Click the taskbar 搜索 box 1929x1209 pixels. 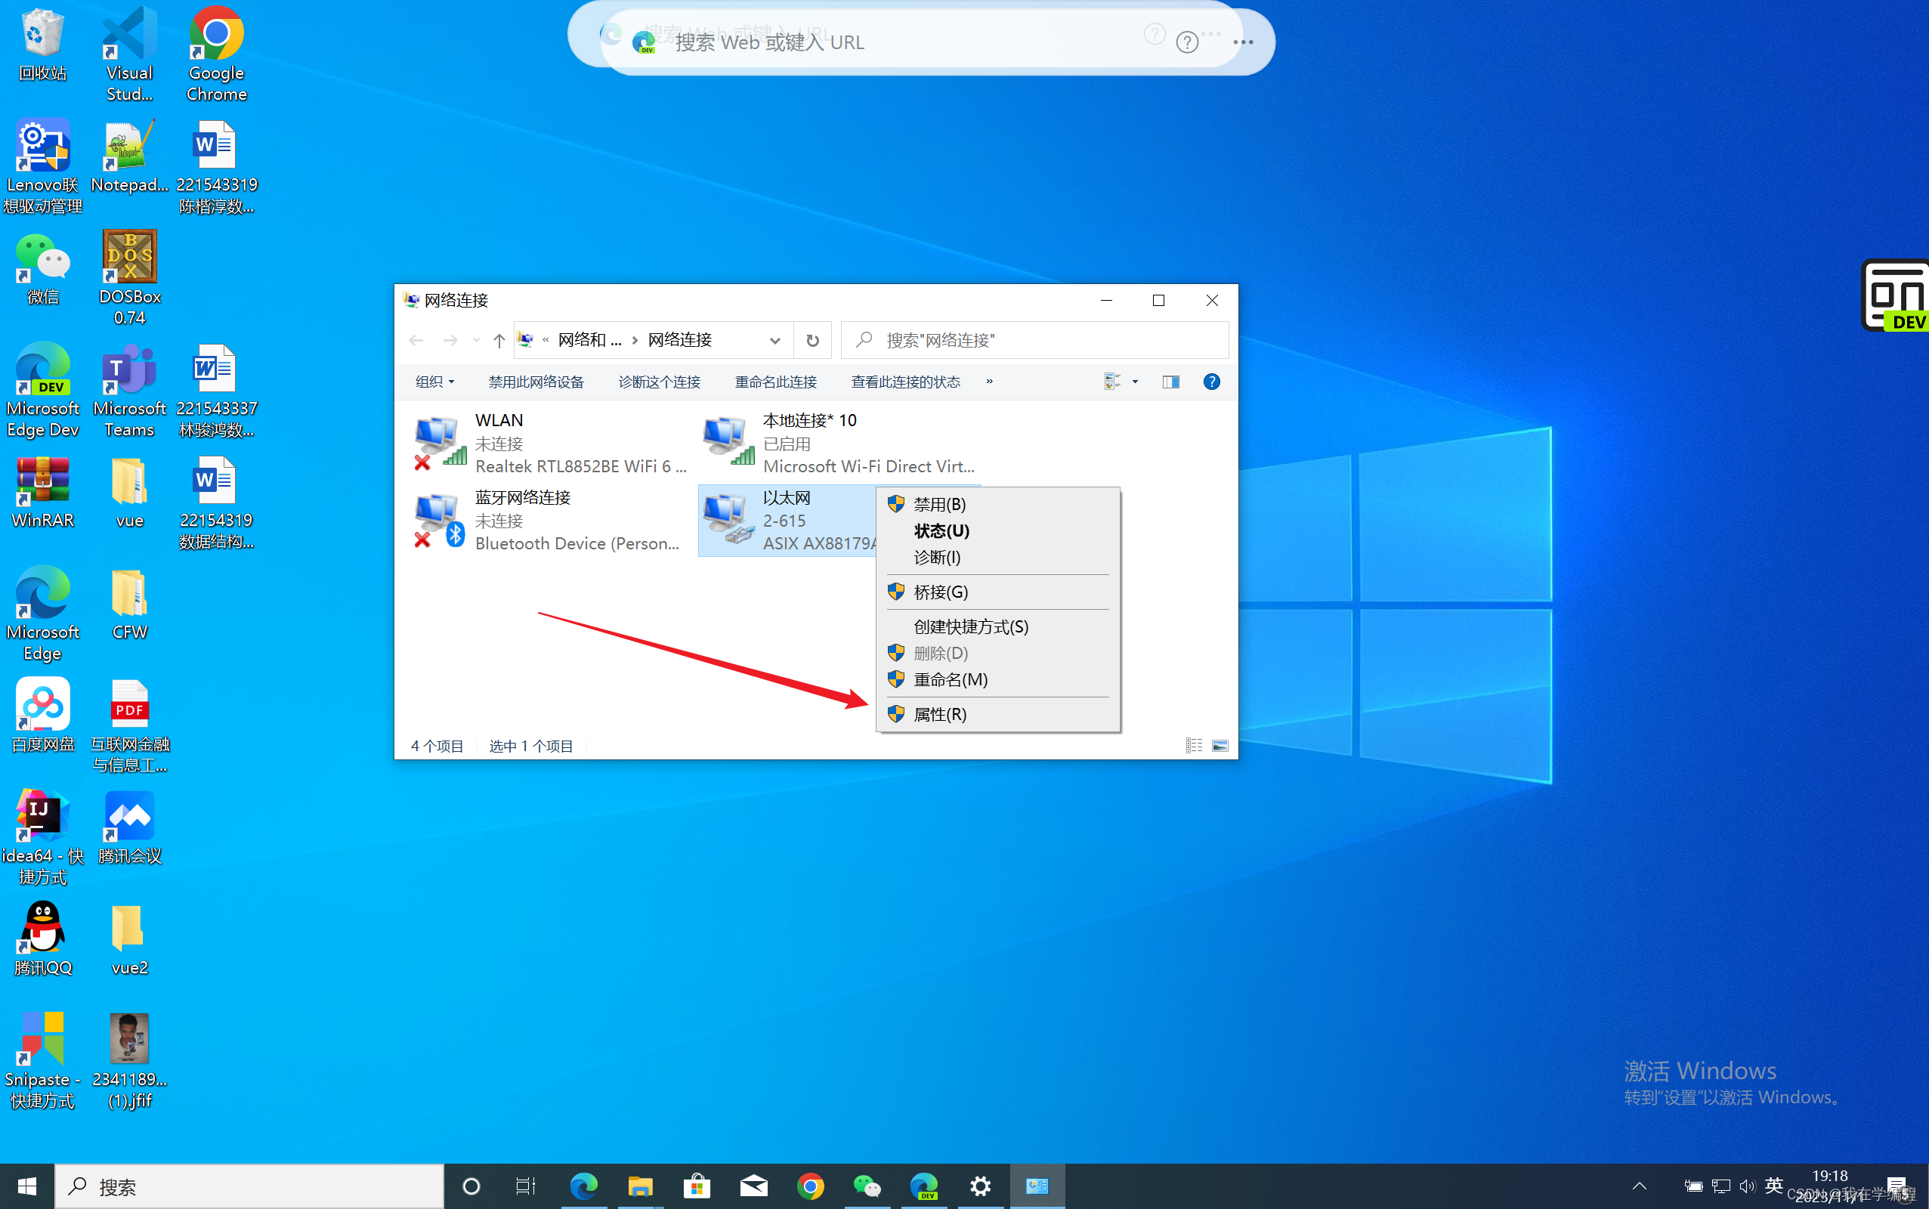[249, 1186]
